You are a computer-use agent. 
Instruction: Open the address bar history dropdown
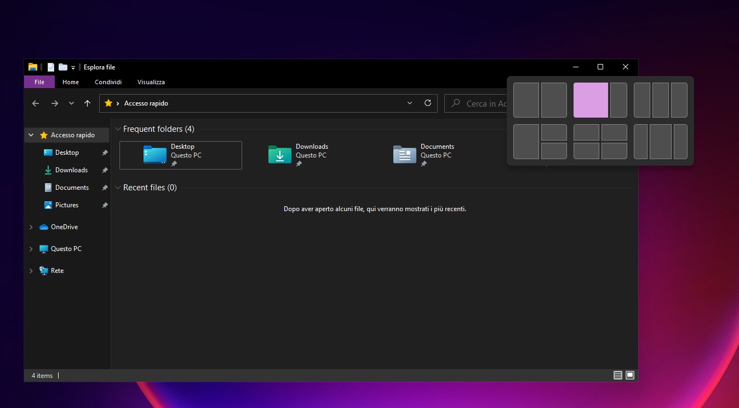pos(410,103)
